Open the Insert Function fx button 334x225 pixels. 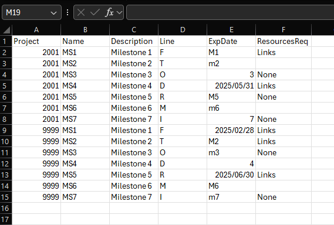tap(109, 12)
